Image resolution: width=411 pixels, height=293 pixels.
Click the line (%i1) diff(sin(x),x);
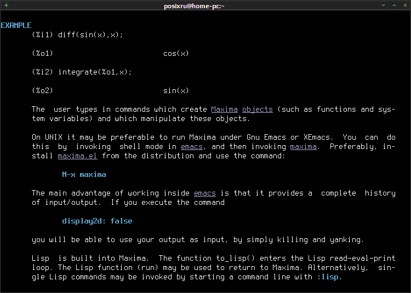(x=77, y=35)
